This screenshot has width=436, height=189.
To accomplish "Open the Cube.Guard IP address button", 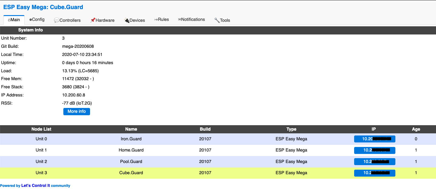I will [x=374, y=173].
